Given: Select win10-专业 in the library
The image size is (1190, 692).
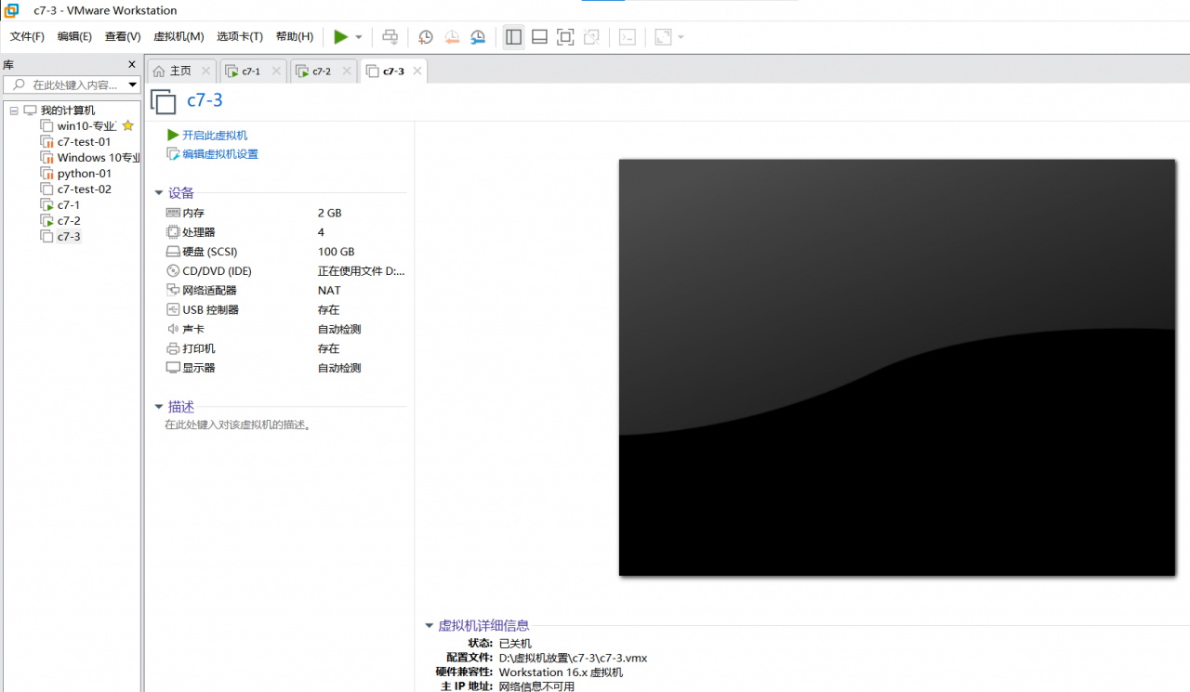Looking at the screenshot, I should (x=86, y=126).
